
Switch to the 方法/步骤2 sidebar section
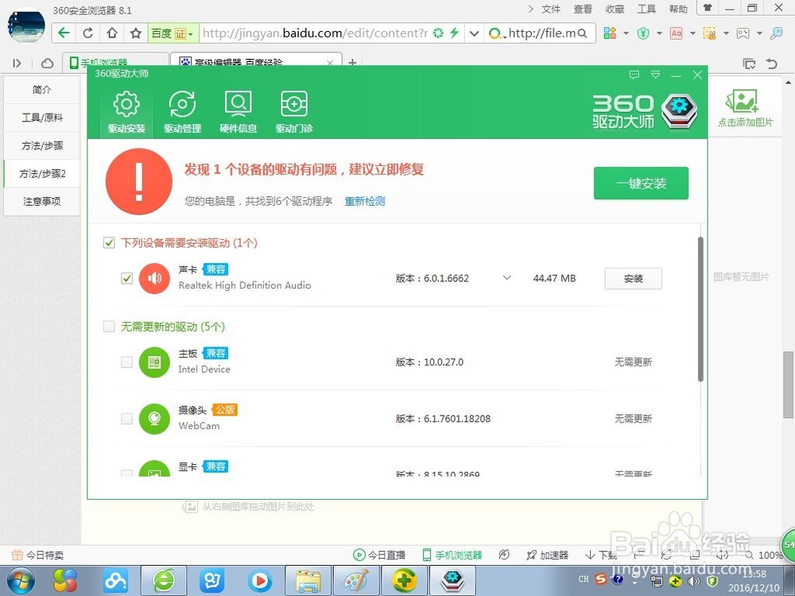[41, 173]
